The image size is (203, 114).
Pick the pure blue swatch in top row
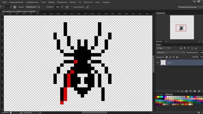point(164,97)
